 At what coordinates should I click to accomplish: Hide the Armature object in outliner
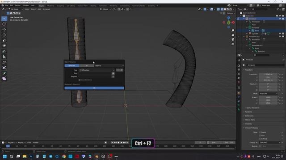[x=280, y=19]
